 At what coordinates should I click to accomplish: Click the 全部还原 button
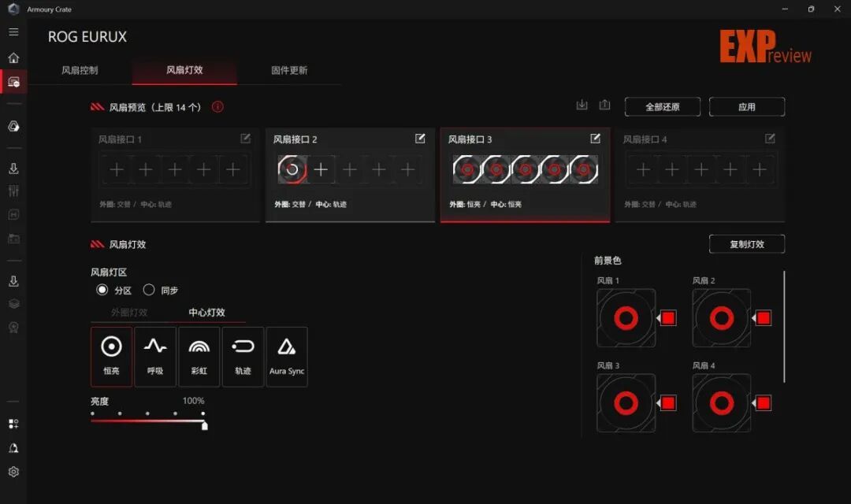[663, 107]
